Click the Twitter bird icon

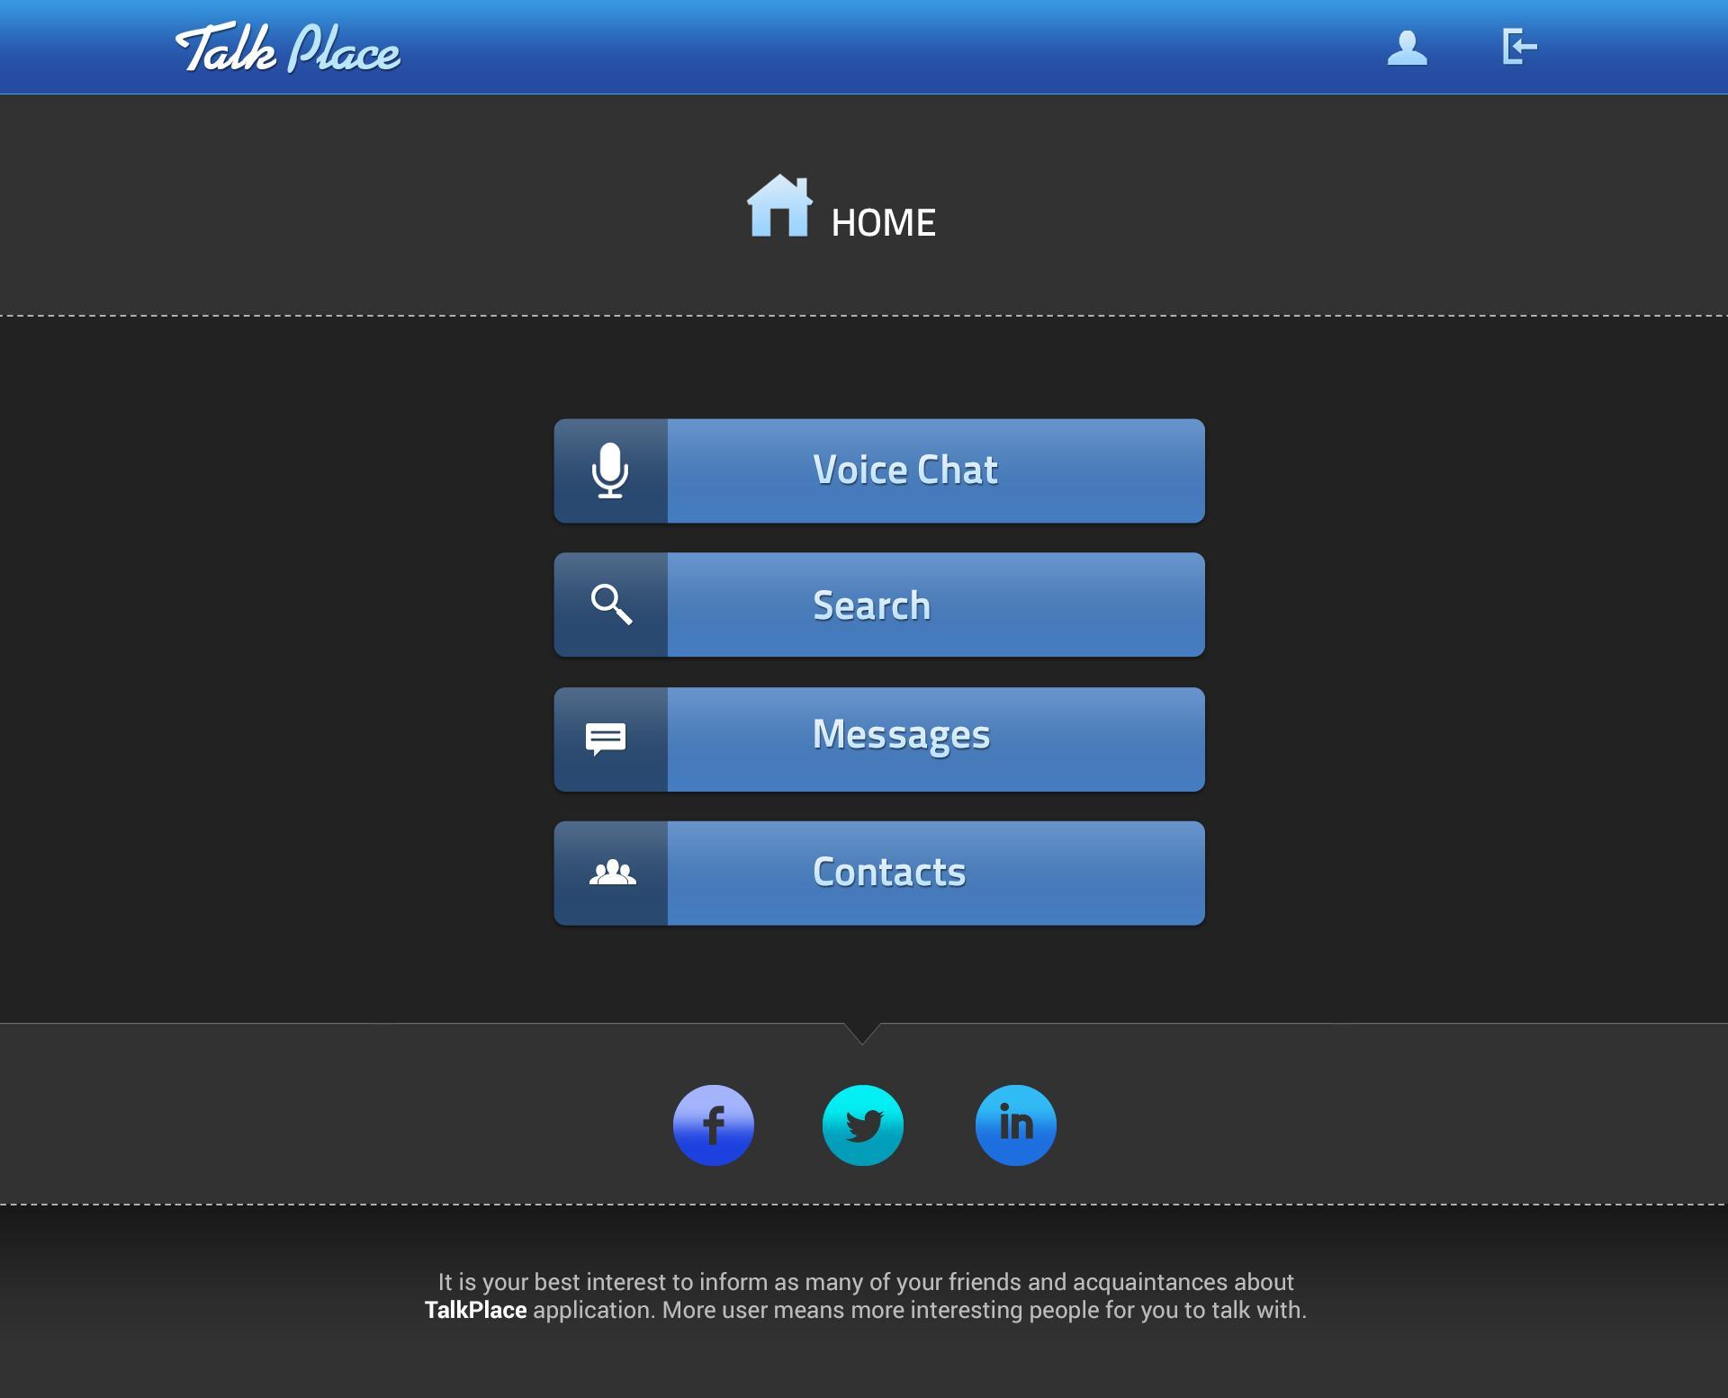tap(863, 1125)
